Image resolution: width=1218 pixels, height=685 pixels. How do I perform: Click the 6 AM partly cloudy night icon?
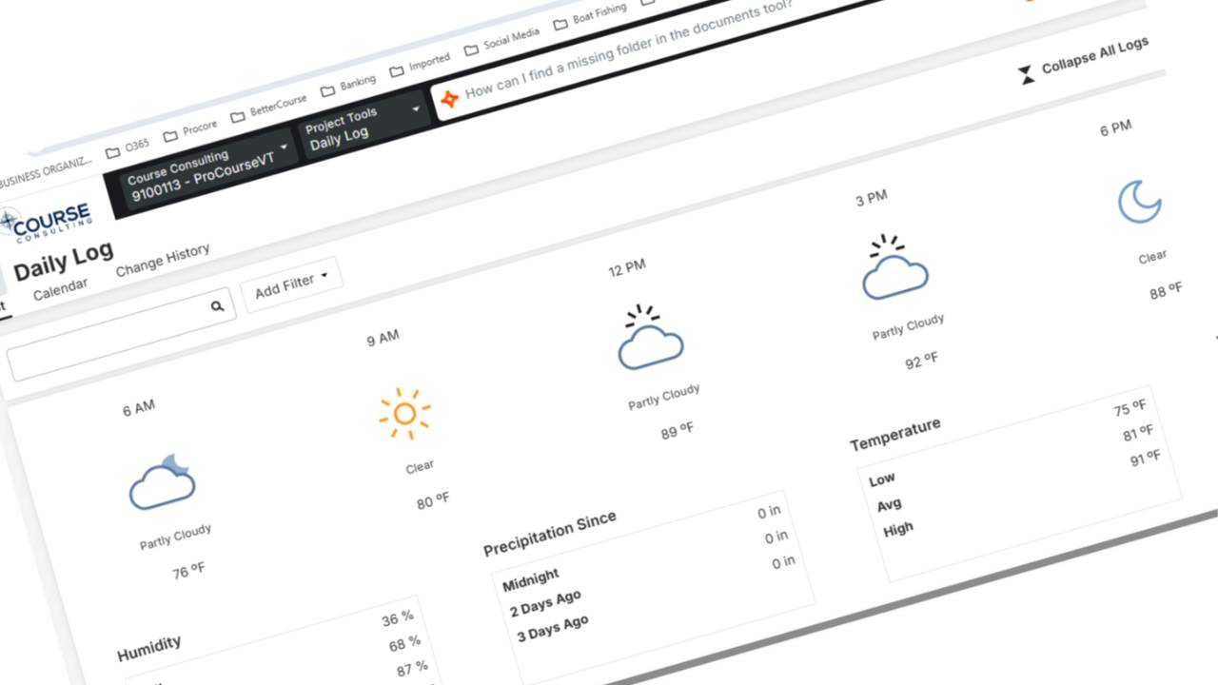coord(162,481)
